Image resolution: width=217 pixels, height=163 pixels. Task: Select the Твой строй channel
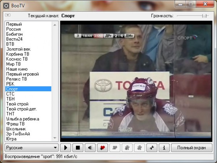coord(28,104)
